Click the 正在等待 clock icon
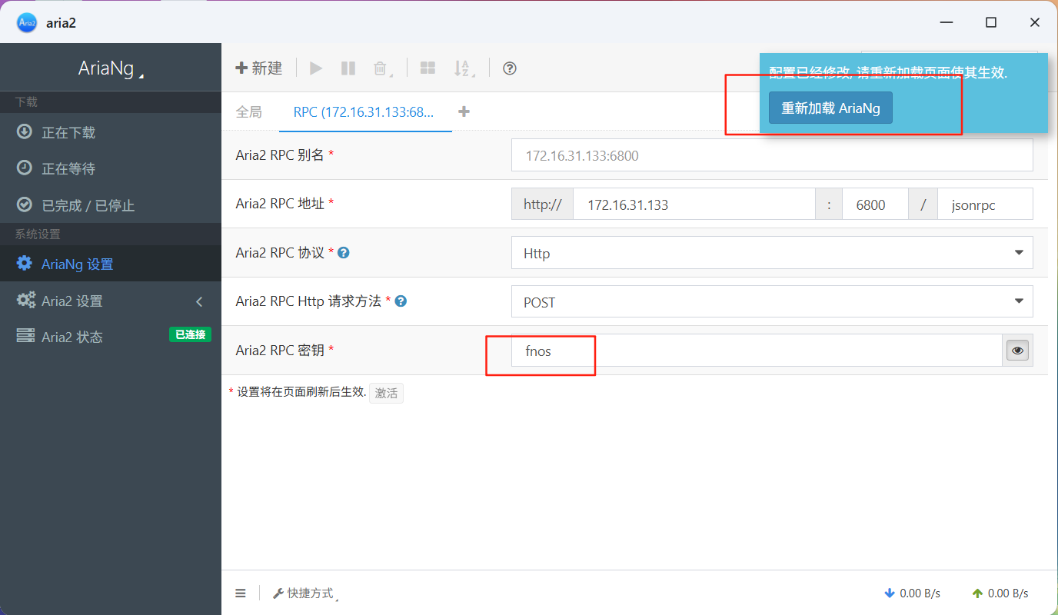The width and height of the screenshot is (1058, 615). (x=25, y=168)
